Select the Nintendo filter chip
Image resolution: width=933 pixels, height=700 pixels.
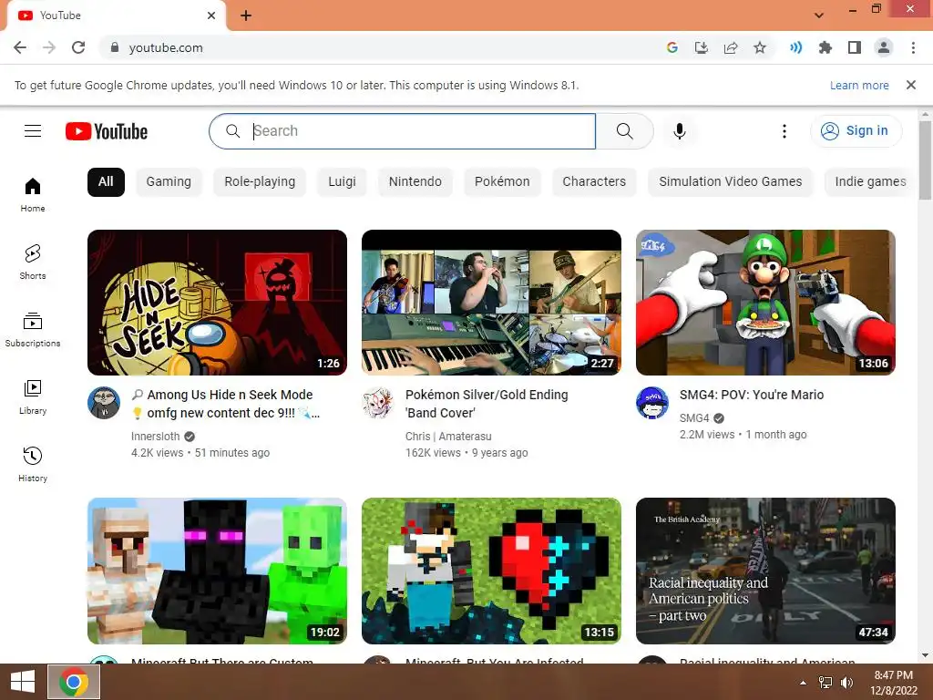click(415, 181)
